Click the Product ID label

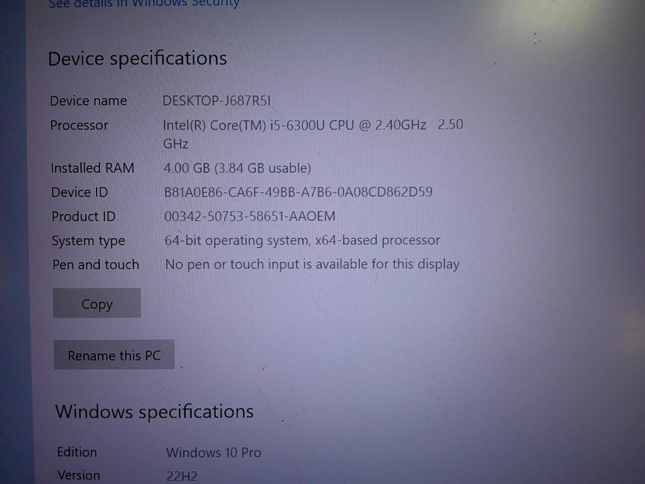click(84, 216)
